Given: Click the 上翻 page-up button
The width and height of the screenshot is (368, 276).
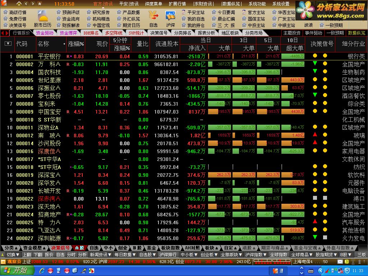Looking at the screenshot, I should pos(27,255).
